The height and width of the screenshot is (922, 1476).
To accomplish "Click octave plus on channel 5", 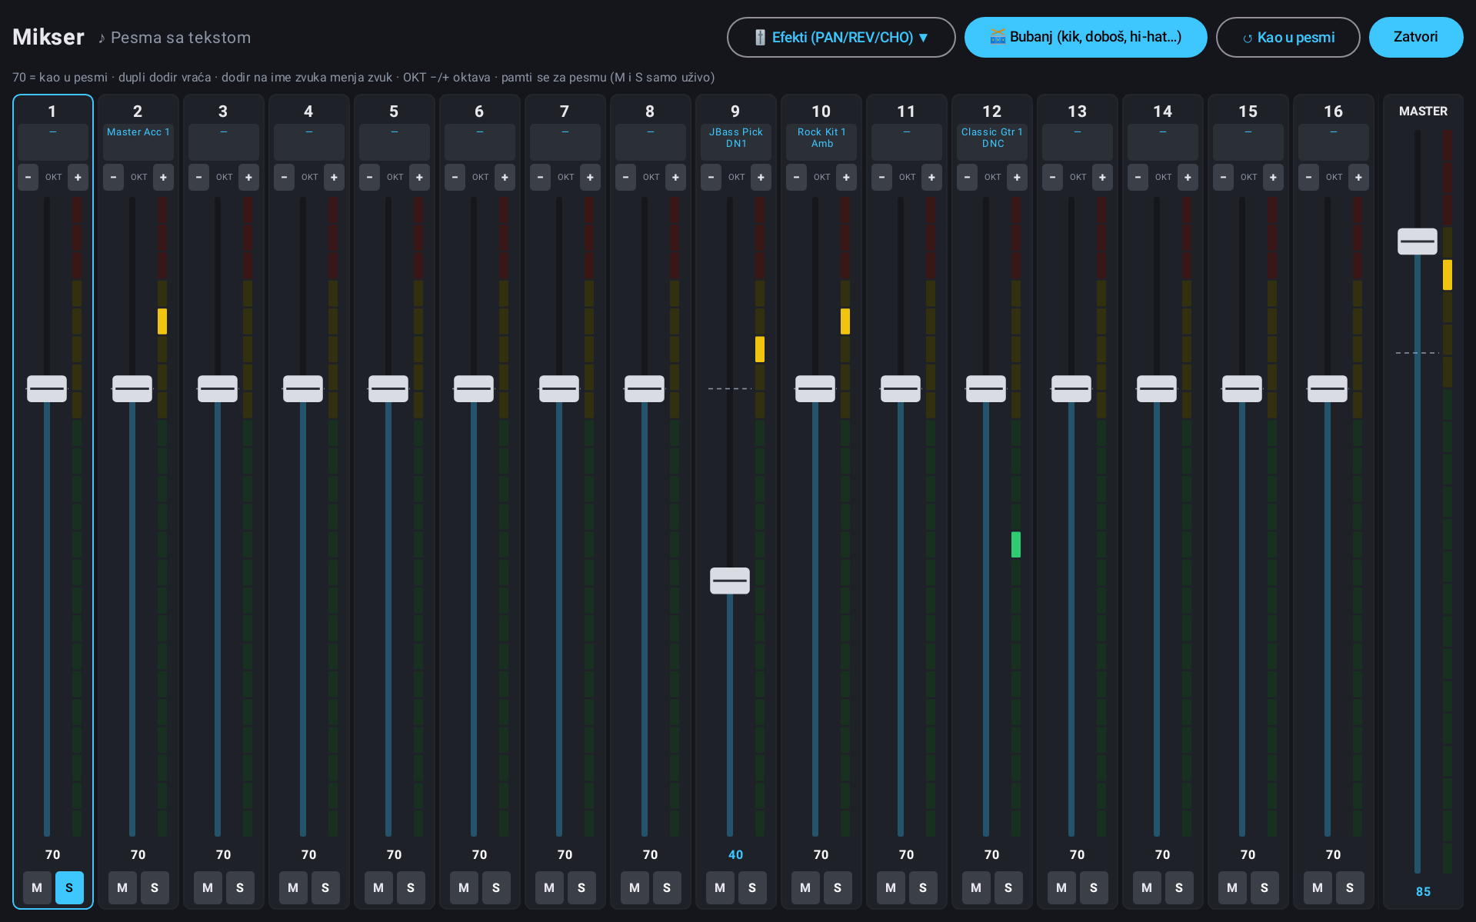I will (x=419, y=177).
